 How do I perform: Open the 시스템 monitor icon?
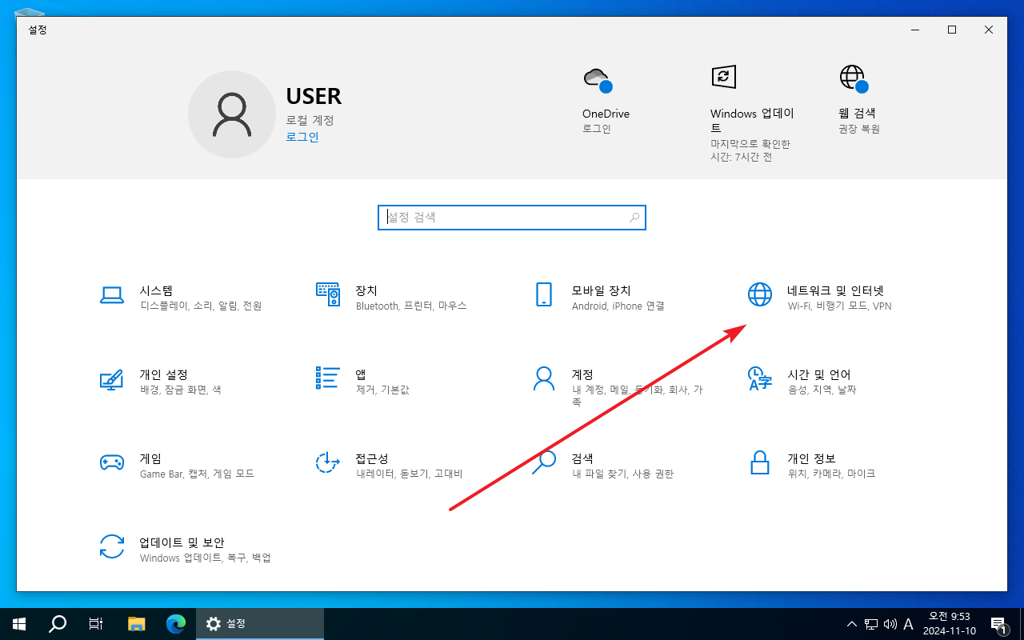tap(112, 295)
